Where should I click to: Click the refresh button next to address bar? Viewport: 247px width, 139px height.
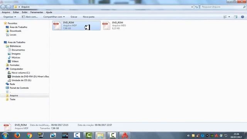click(x=196, y=7)
